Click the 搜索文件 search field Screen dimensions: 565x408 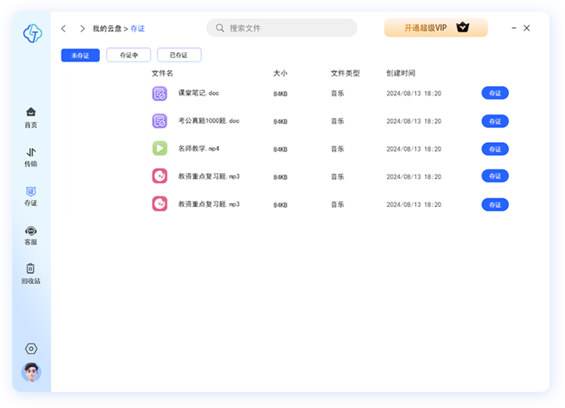282,28
